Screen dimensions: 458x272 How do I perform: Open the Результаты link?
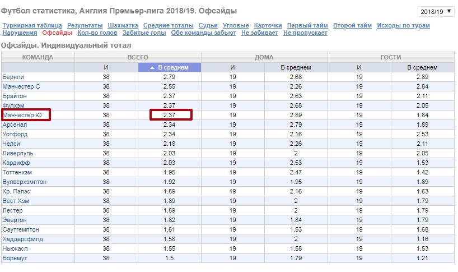(85, 25)
